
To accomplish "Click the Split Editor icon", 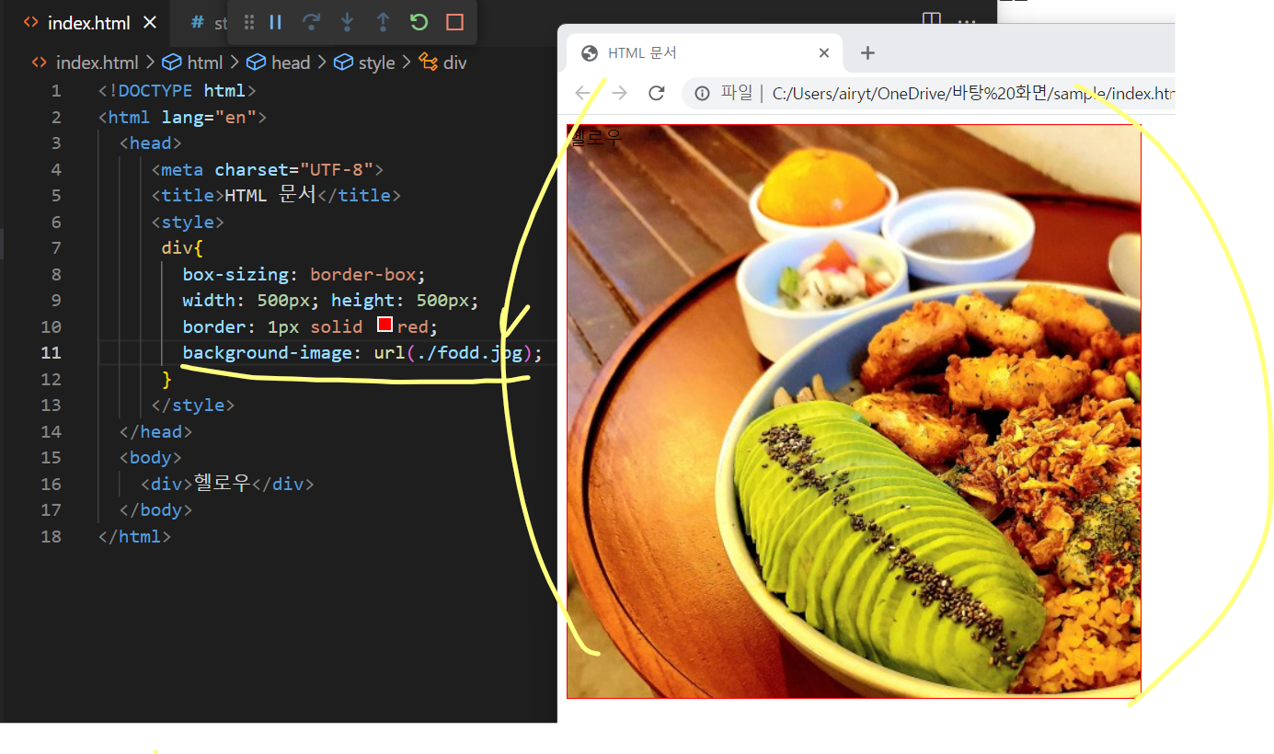I will coord(932,20).
